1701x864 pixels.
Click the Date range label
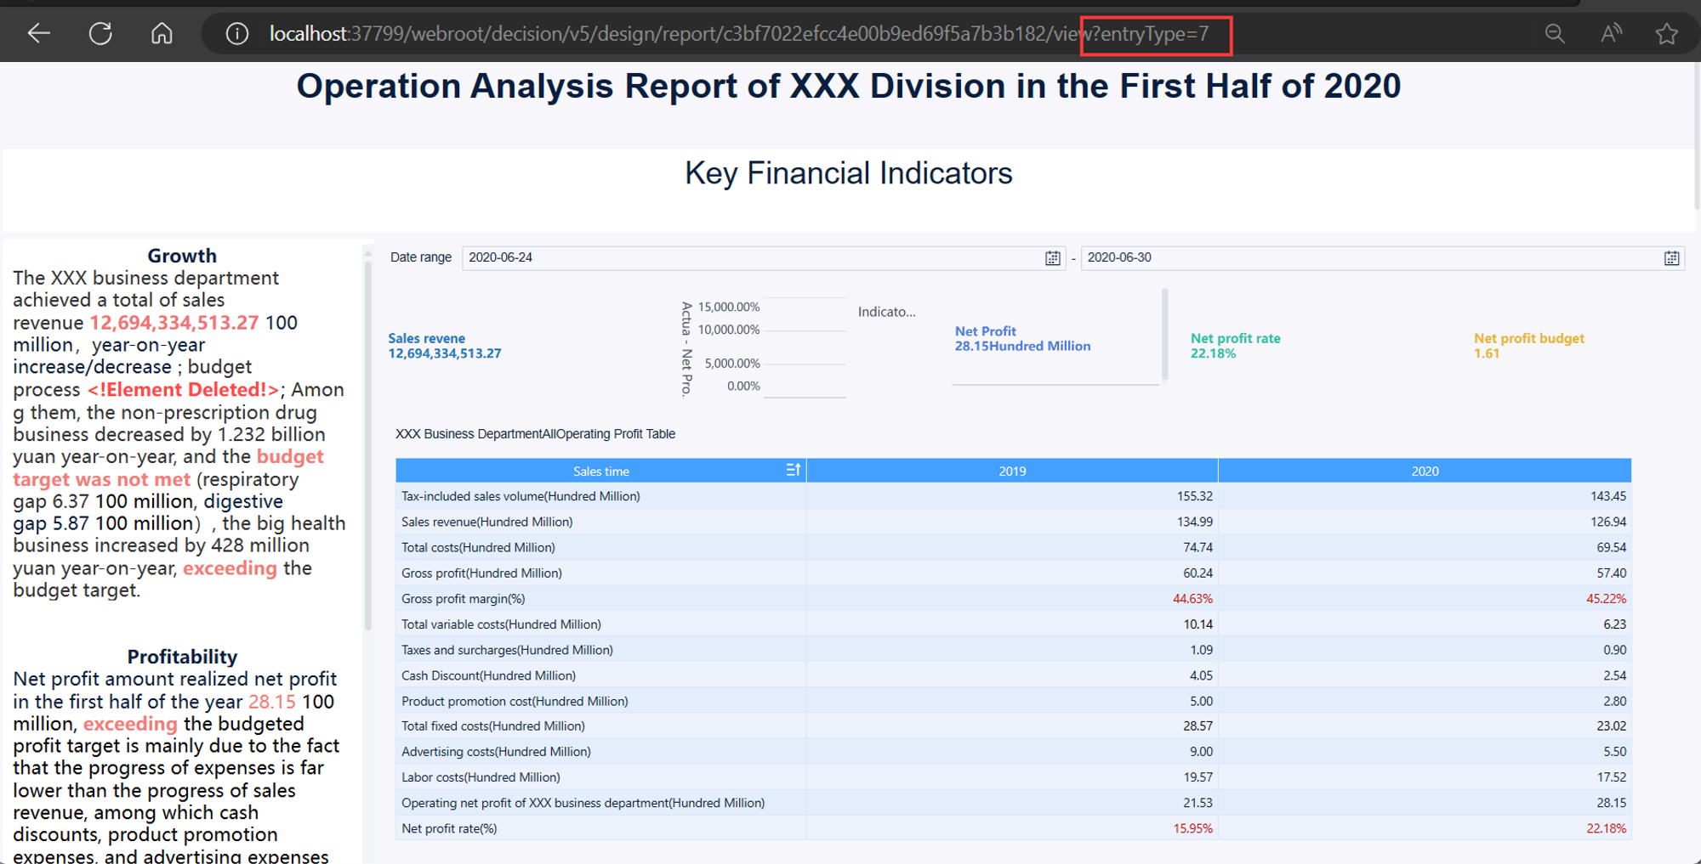[x=421, y=257]
